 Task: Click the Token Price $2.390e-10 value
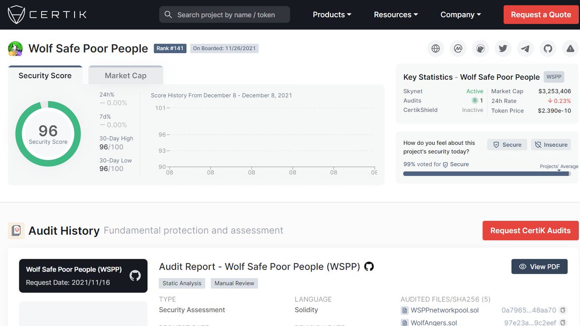point(555,111)
